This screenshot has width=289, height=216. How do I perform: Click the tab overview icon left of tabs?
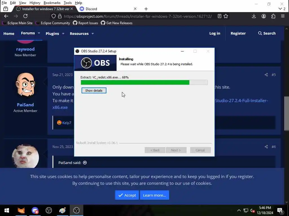(6, 9)
